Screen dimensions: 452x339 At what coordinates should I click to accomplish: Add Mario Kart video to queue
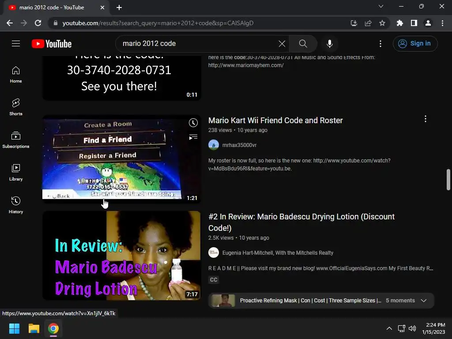[x=193, y=137]
